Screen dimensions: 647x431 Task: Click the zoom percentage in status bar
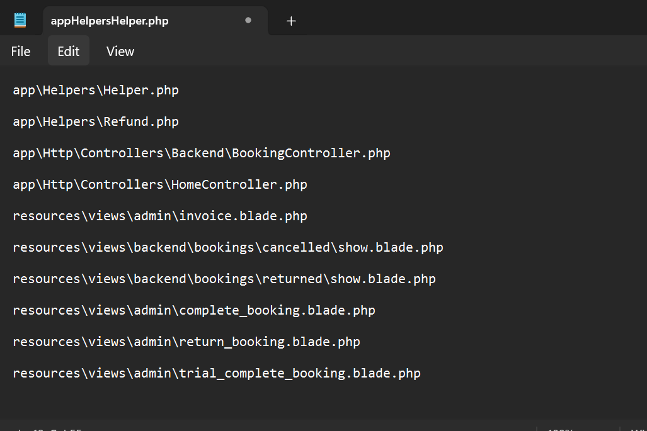560,429
